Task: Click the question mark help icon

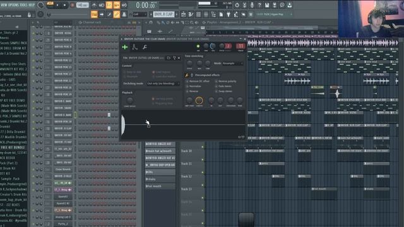Action: point(259,5)
